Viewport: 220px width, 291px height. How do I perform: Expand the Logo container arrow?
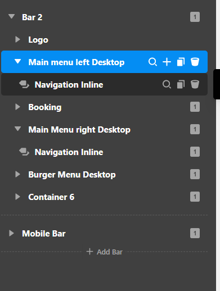pyautogui.click(x=17, y=39)
